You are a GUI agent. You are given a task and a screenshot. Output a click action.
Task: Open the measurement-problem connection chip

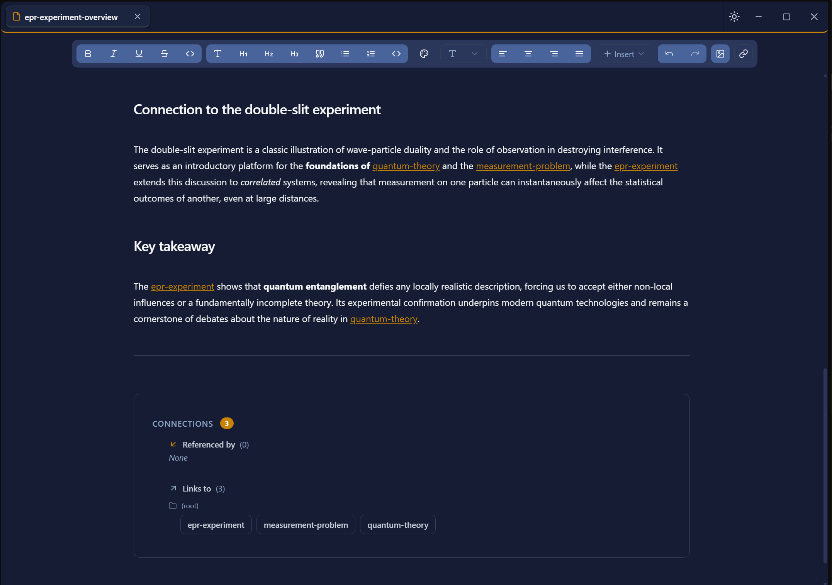point(306,524)
